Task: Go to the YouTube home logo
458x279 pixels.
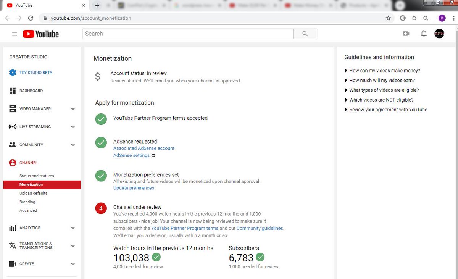Action: tap(41, 34)
